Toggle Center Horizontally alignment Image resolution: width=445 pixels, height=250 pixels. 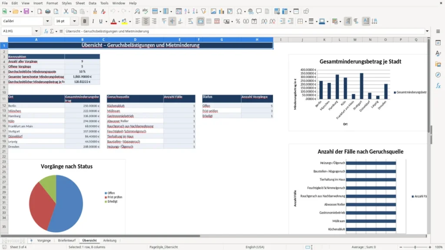[146, 21]
